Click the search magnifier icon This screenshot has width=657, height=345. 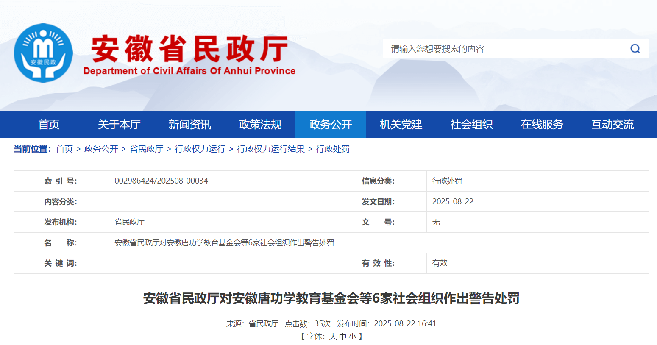point(635,48)
